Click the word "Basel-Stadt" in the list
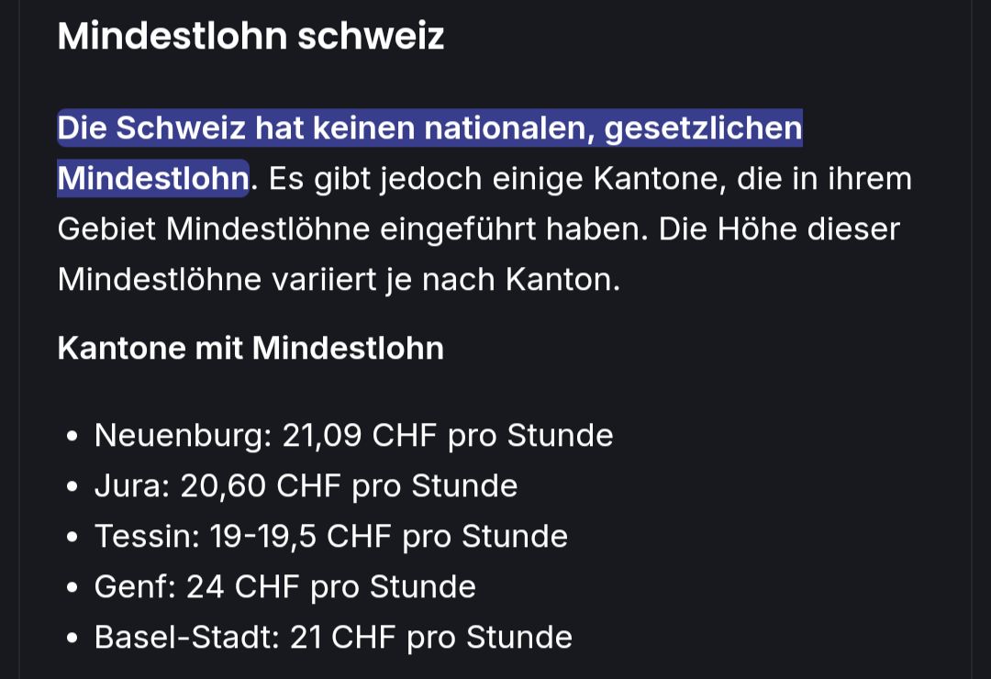 182,638
